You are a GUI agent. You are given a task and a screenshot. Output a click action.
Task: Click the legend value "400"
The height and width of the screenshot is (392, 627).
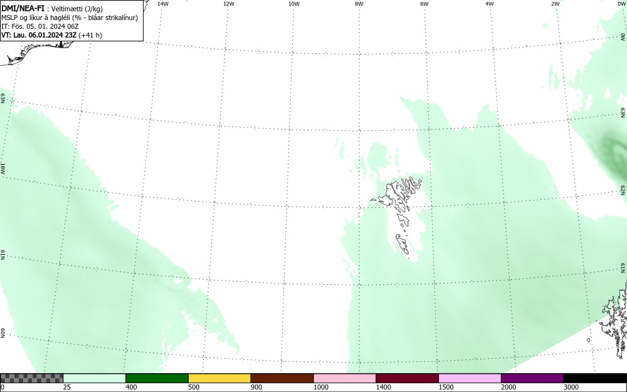tap(131, 387)
